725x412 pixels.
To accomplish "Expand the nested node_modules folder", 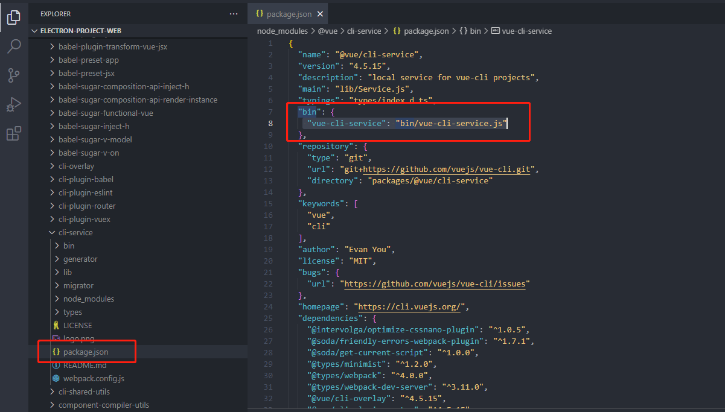I will 89,299.
